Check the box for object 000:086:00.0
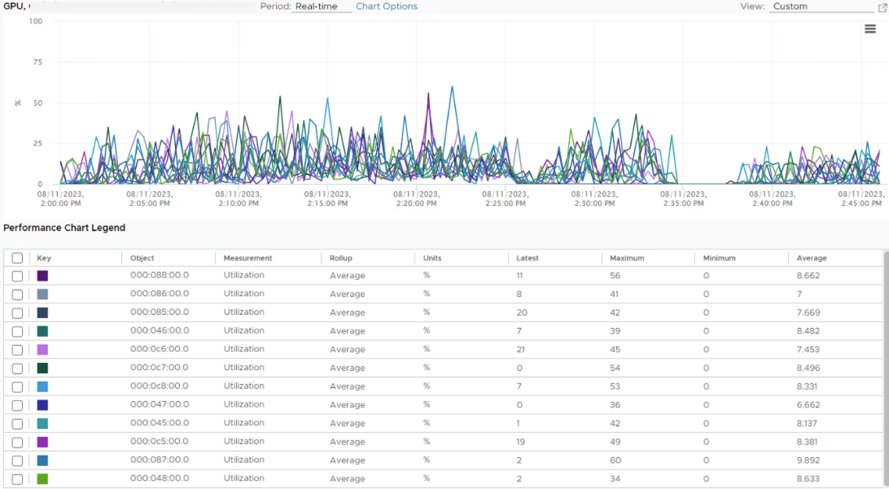 pyautogui.click(x=18, y=295)
